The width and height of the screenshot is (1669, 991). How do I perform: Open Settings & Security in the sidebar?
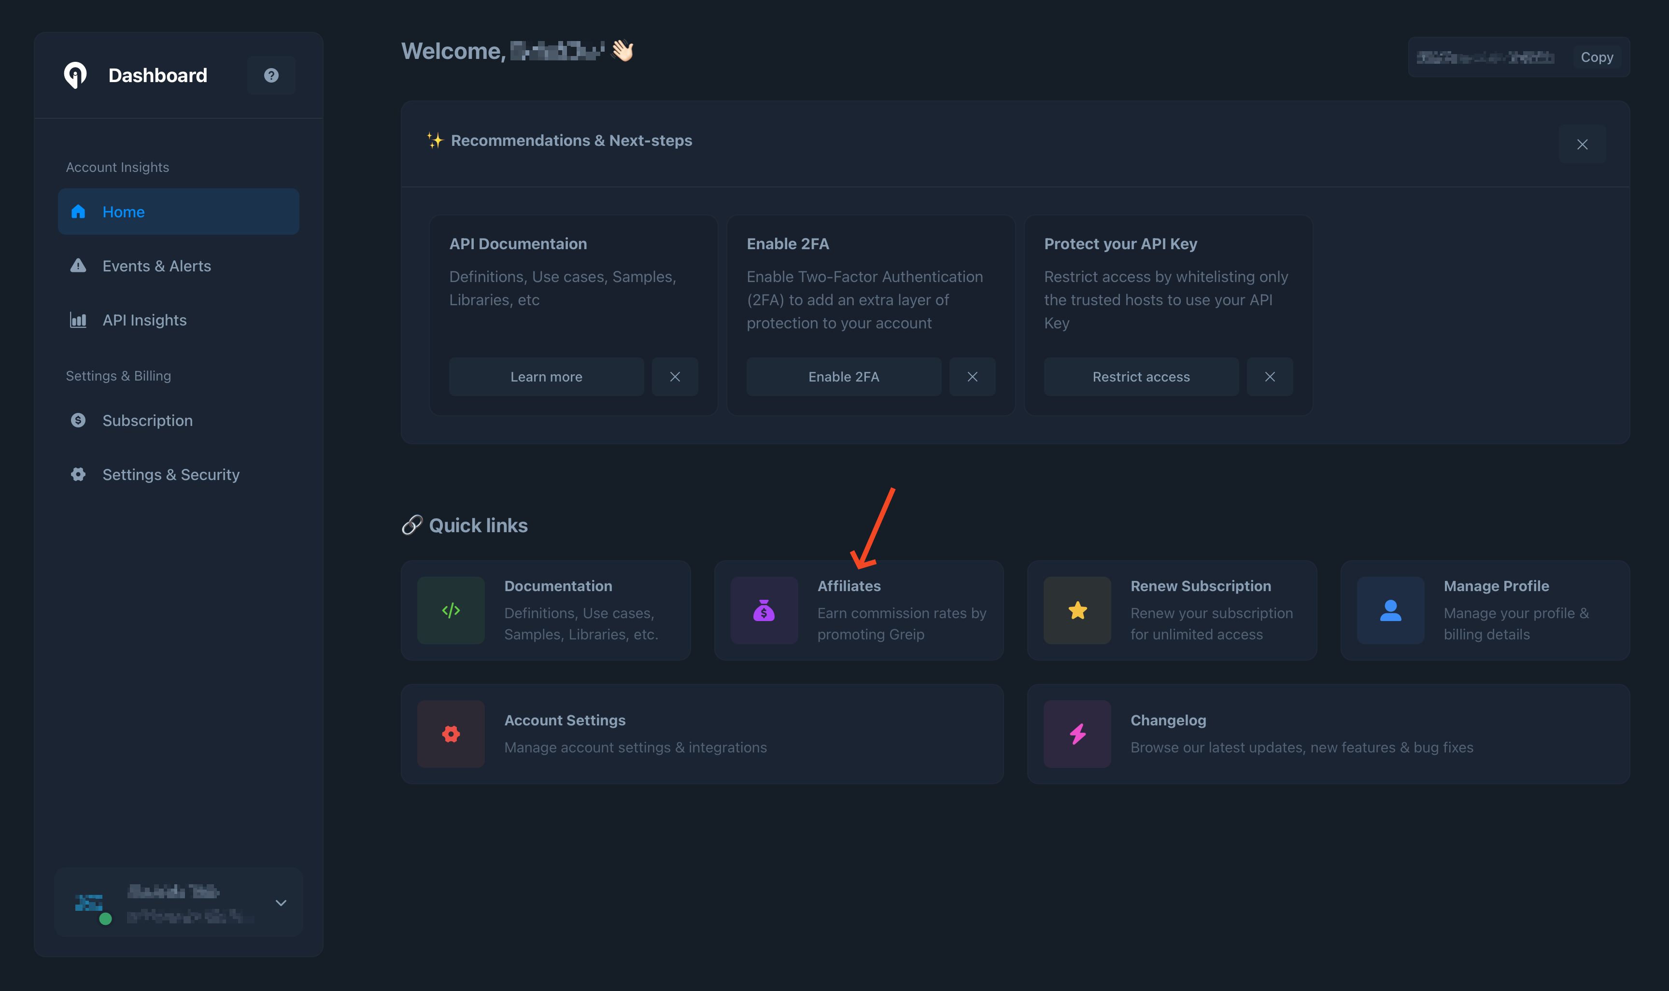click(170, 475)
